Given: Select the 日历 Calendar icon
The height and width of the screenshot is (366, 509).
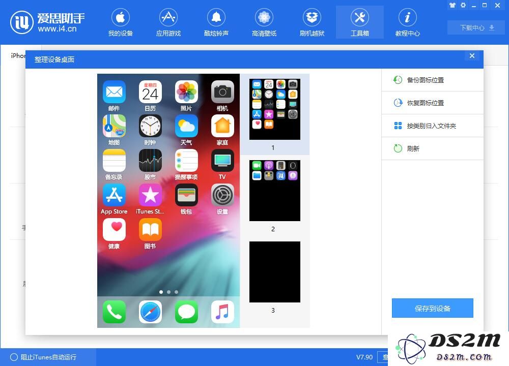Looking at the screenshot, I should (150, 91).
